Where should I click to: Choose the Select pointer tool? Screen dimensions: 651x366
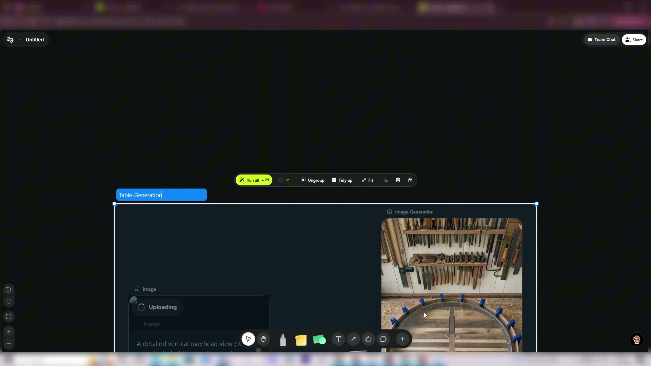click(248, 339)
